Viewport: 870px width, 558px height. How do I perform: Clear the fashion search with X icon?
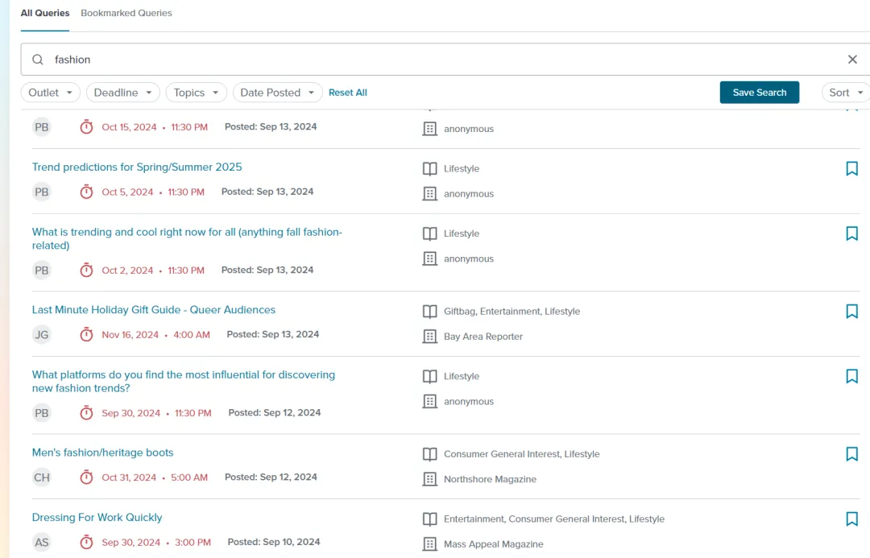click(852, 60)
